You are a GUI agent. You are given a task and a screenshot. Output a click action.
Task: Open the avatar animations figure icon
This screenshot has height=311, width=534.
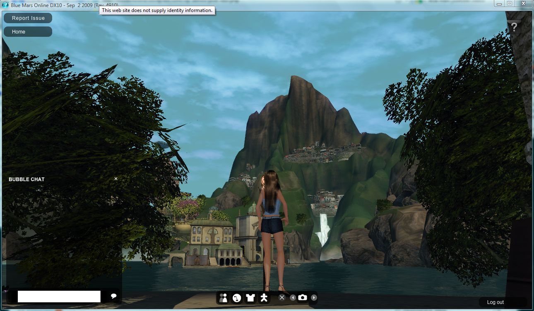click(x=264, y=298)
